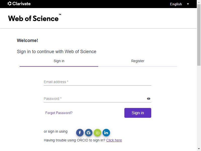Sign in with the LinkedIn icon

point(106,133)
